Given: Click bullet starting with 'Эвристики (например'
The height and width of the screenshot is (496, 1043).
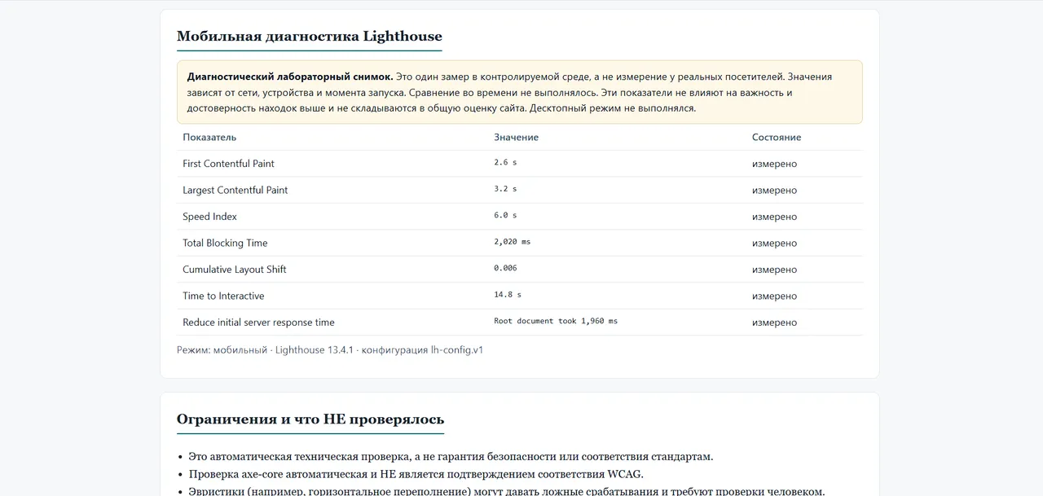Looking at the screenshot, I should 506,491.
